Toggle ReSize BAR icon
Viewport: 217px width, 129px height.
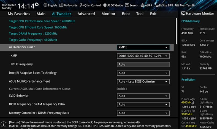coord(156,5)
